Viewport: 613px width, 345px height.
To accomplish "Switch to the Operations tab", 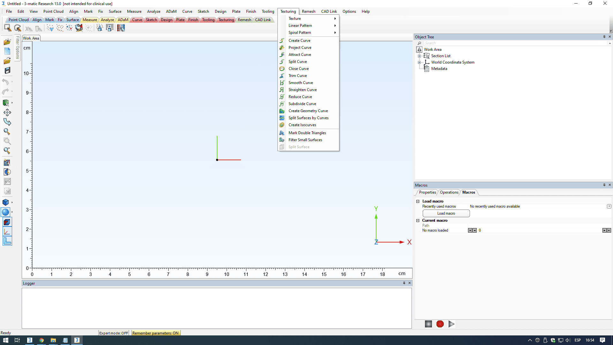I will pyautogui.click(x=449, y=192).
